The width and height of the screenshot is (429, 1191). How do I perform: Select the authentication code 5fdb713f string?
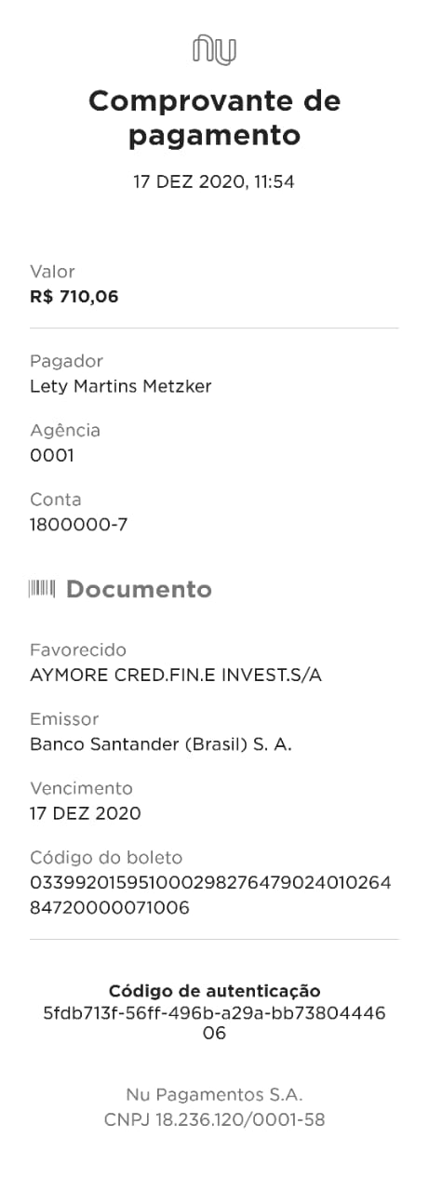[x=214, y=1023]
